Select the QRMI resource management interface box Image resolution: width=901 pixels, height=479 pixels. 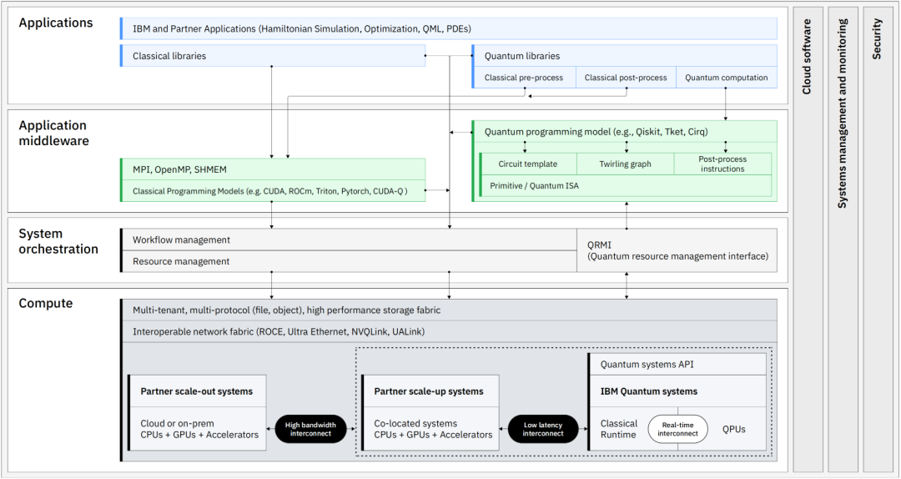click(677, 250)
